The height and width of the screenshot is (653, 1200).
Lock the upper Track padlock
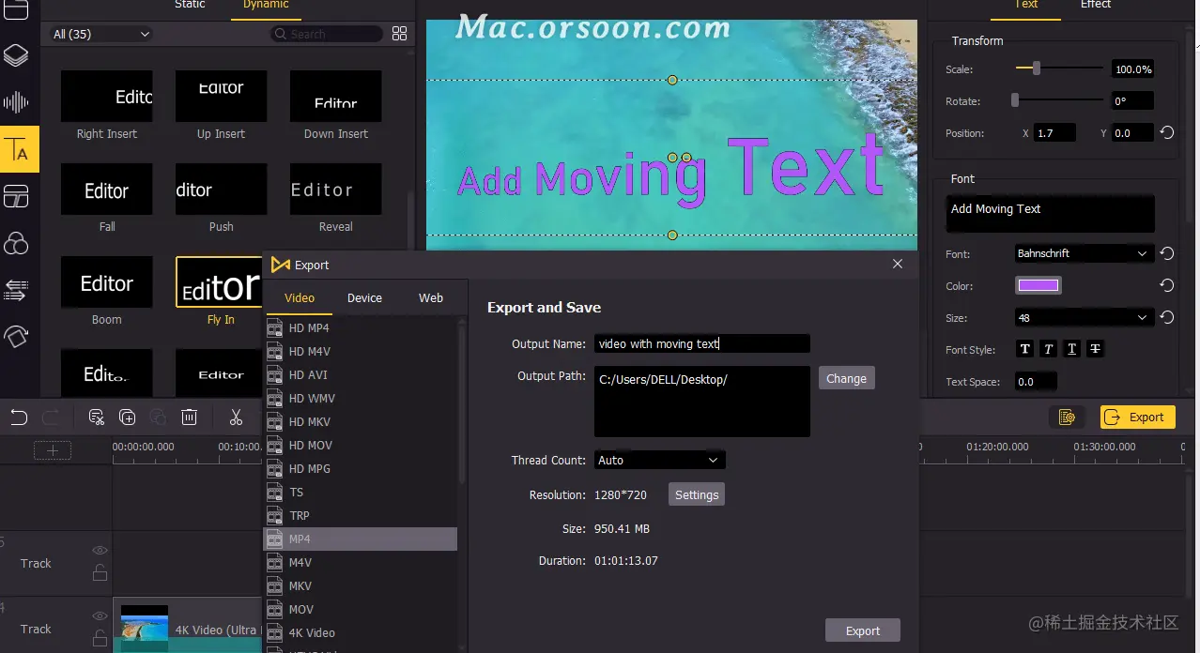point(100,572)
